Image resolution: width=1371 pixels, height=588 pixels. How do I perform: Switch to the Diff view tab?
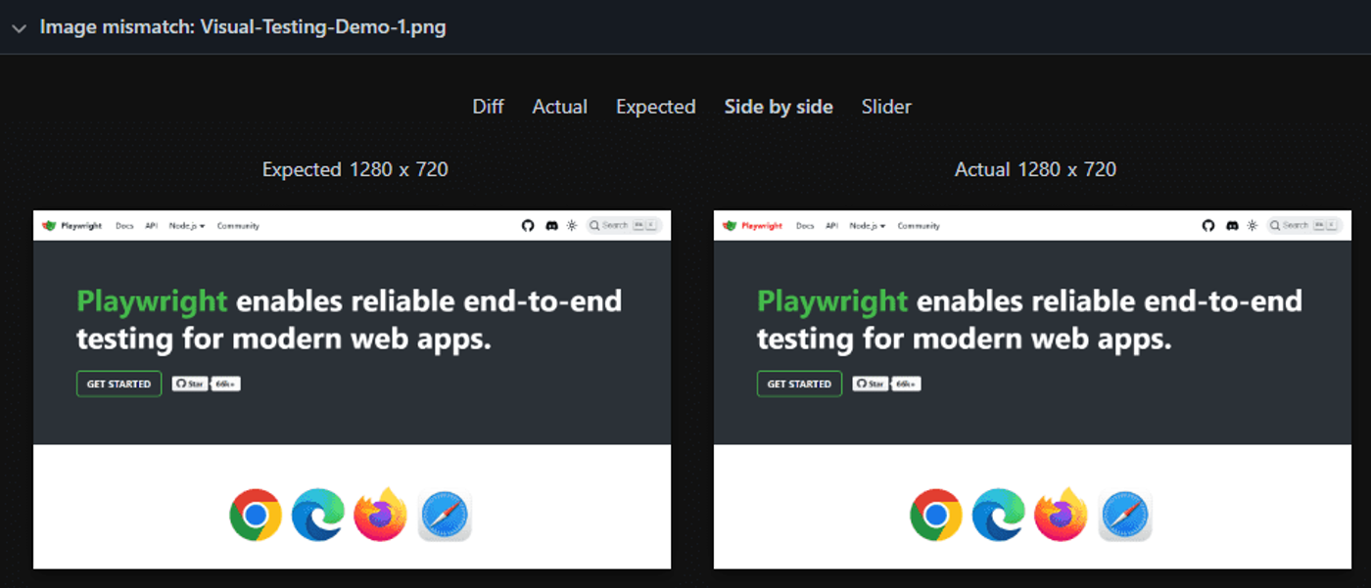[x=488, y=107]
